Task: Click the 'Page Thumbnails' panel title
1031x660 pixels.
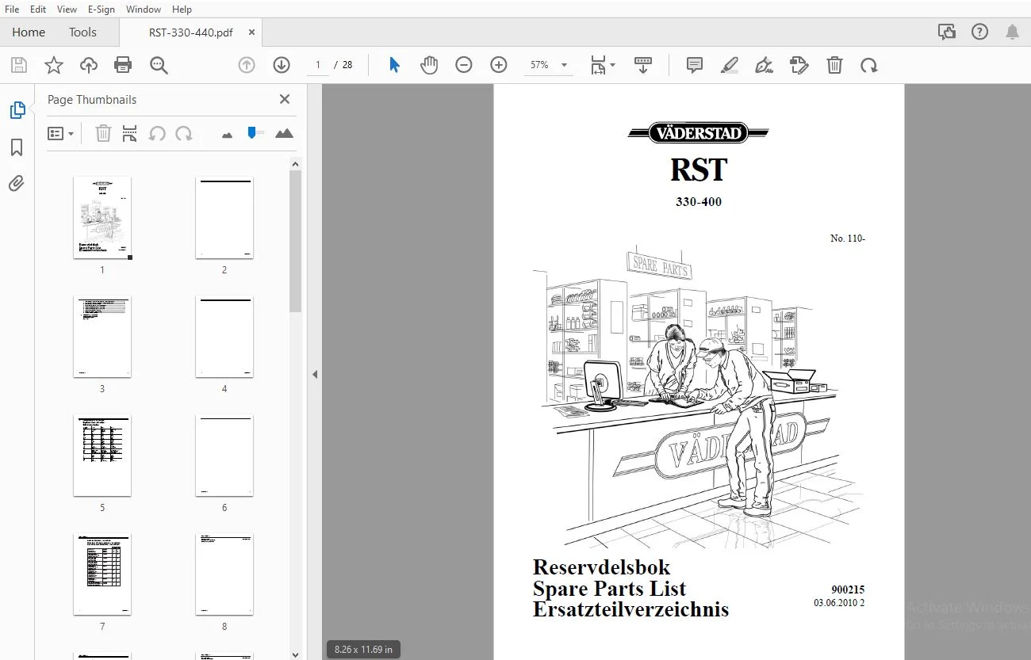Action: (x=92, y=100)
